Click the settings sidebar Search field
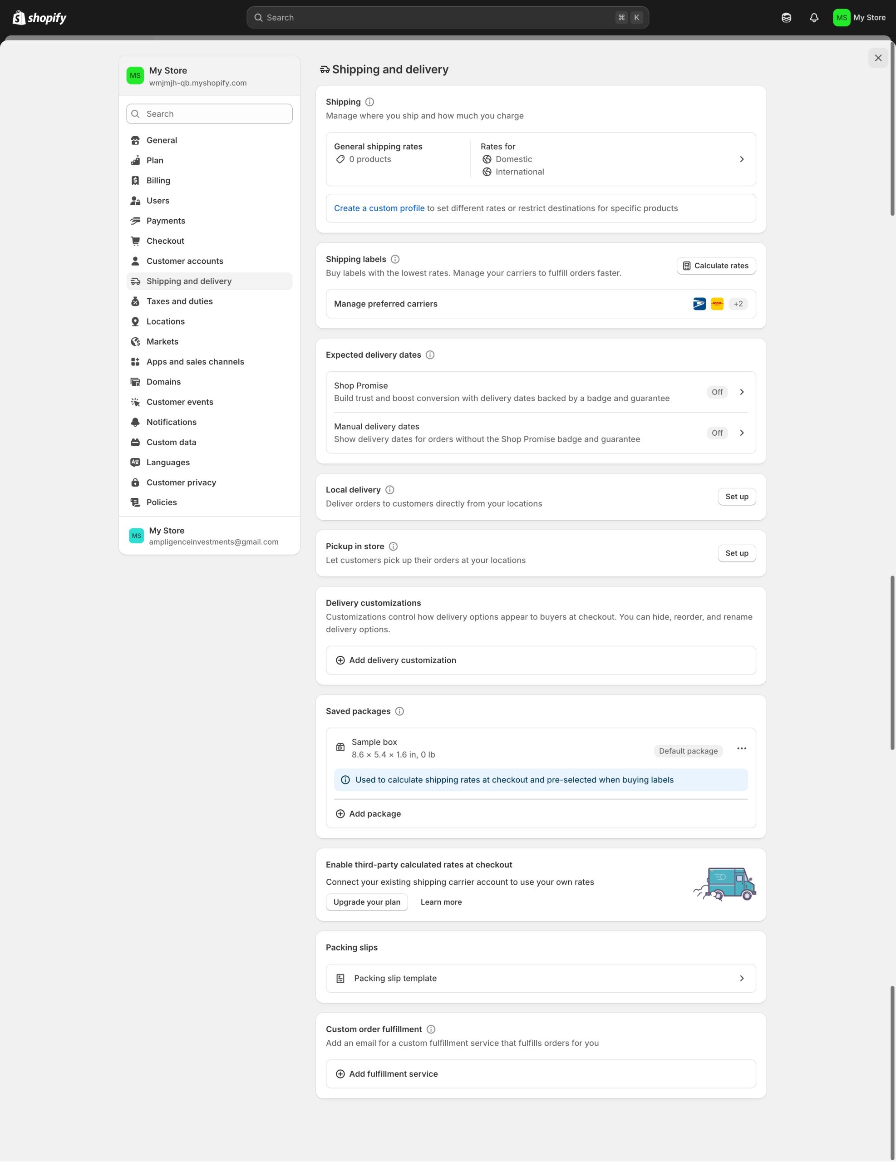The height and width of the screenshot is (1162, 896). pos(210,114)
